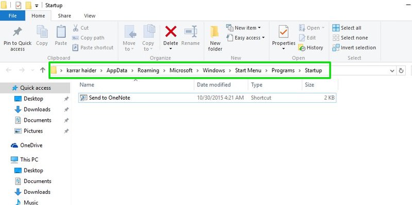Select This PC in navigation pane

(29, 159)
